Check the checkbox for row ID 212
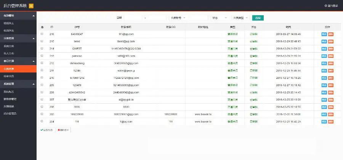Screen dimensions: 343x160 [x=42, y=63]
